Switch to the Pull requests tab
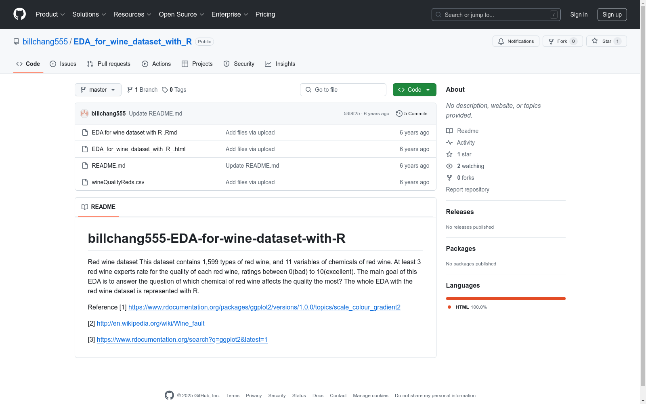 pyautogui.click(x=109, y=64)
